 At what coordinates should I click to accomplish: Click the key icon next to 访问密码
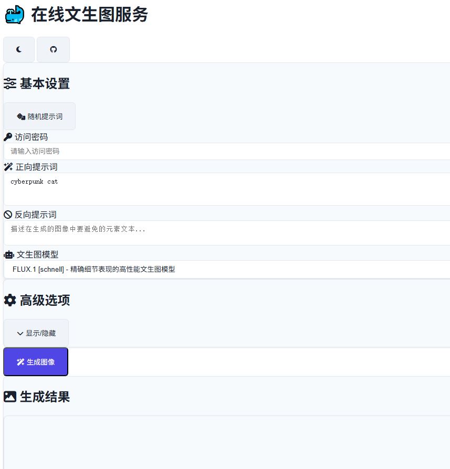pos(8,137)
